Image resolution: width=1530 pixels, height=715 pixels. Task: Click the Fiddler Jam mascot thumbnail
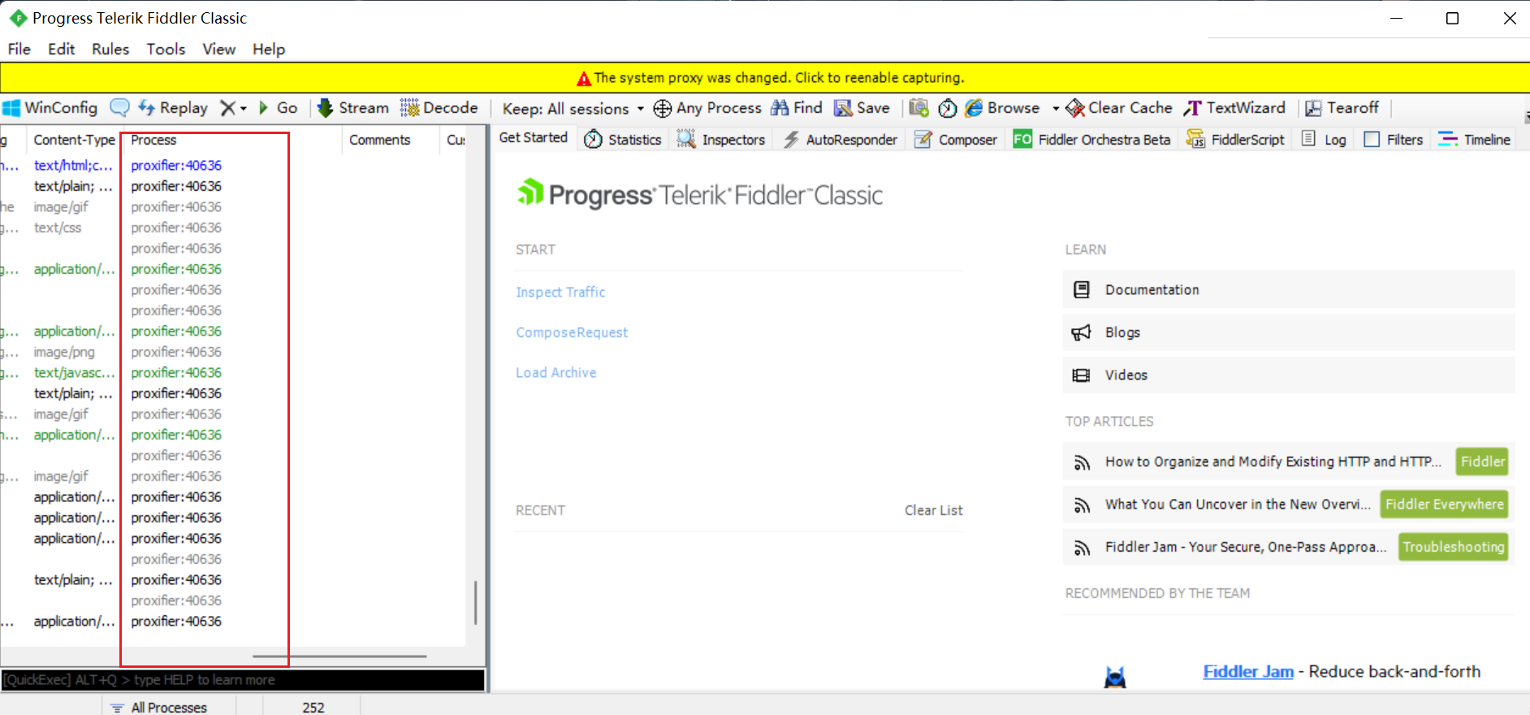click(x=1115, y=677)
